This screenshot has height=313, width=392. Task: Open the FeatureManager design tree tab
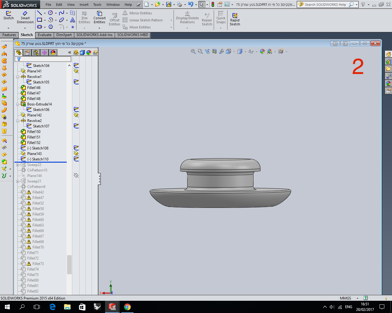(19, 53)
